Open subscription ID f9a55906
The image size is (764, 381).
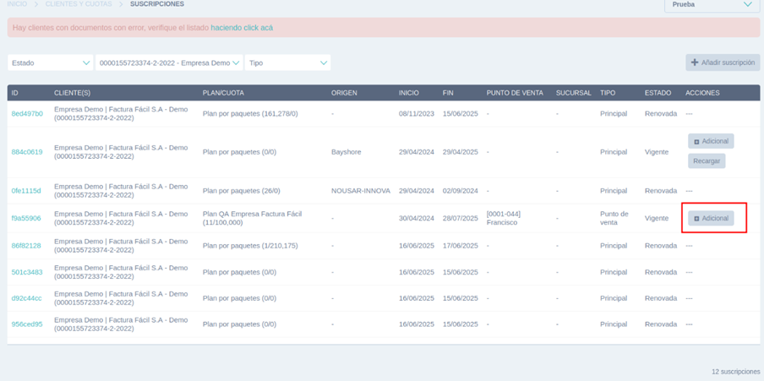click(26, 218)
